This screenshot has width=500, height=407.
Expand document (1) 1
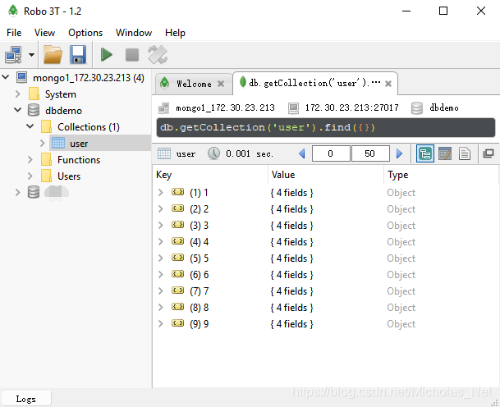pyautogui.click(x=161, y=192)
